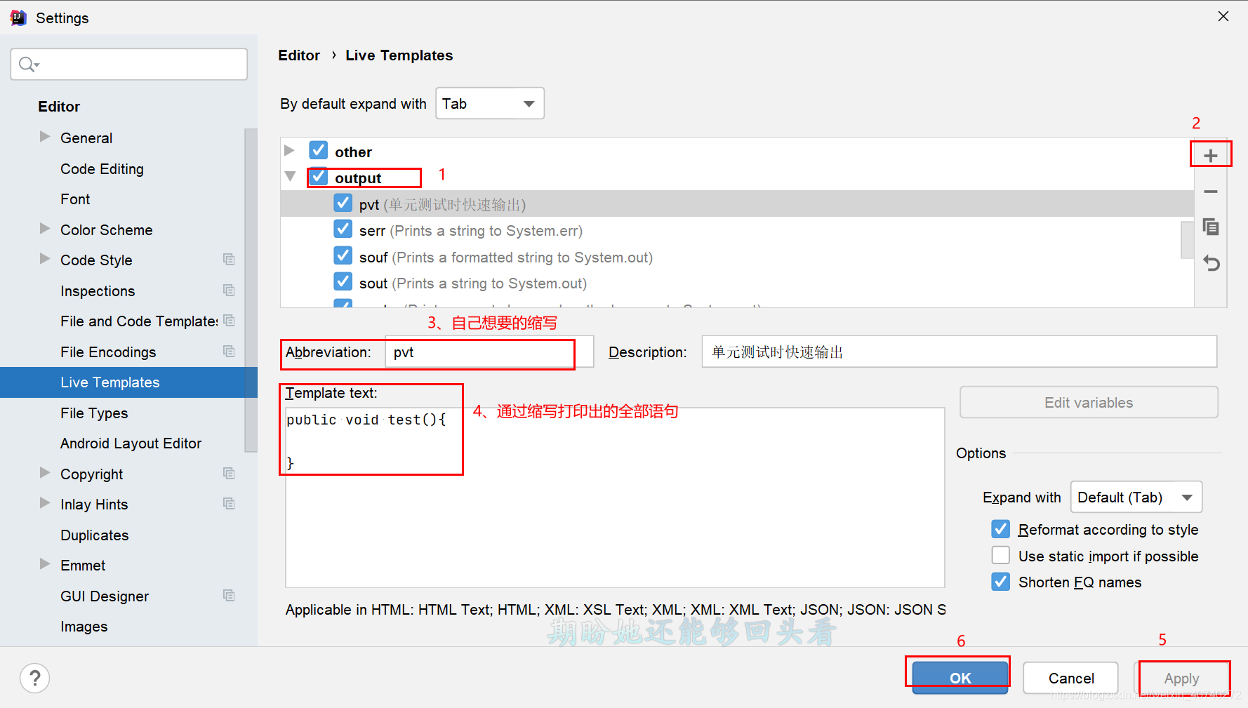Image resolution: width=1248 pixels, height=708 pixels.
Task: Select the sout template row
Action: point(737,283)
